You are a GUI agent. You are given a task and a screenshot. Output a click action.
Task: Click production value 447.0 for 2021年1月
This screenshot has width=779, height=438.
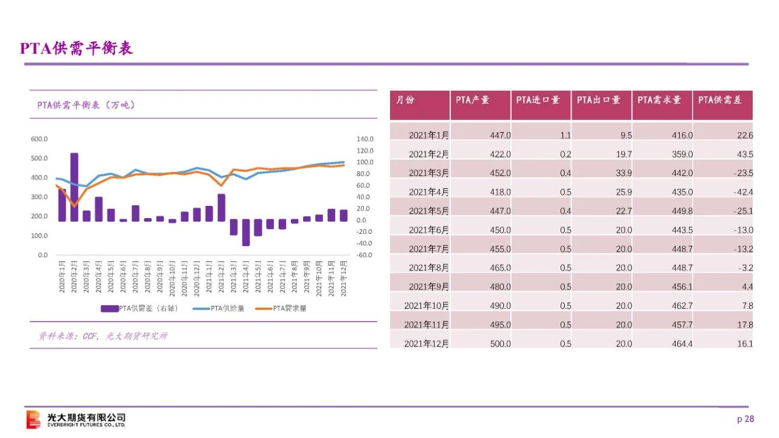(500, 135)
